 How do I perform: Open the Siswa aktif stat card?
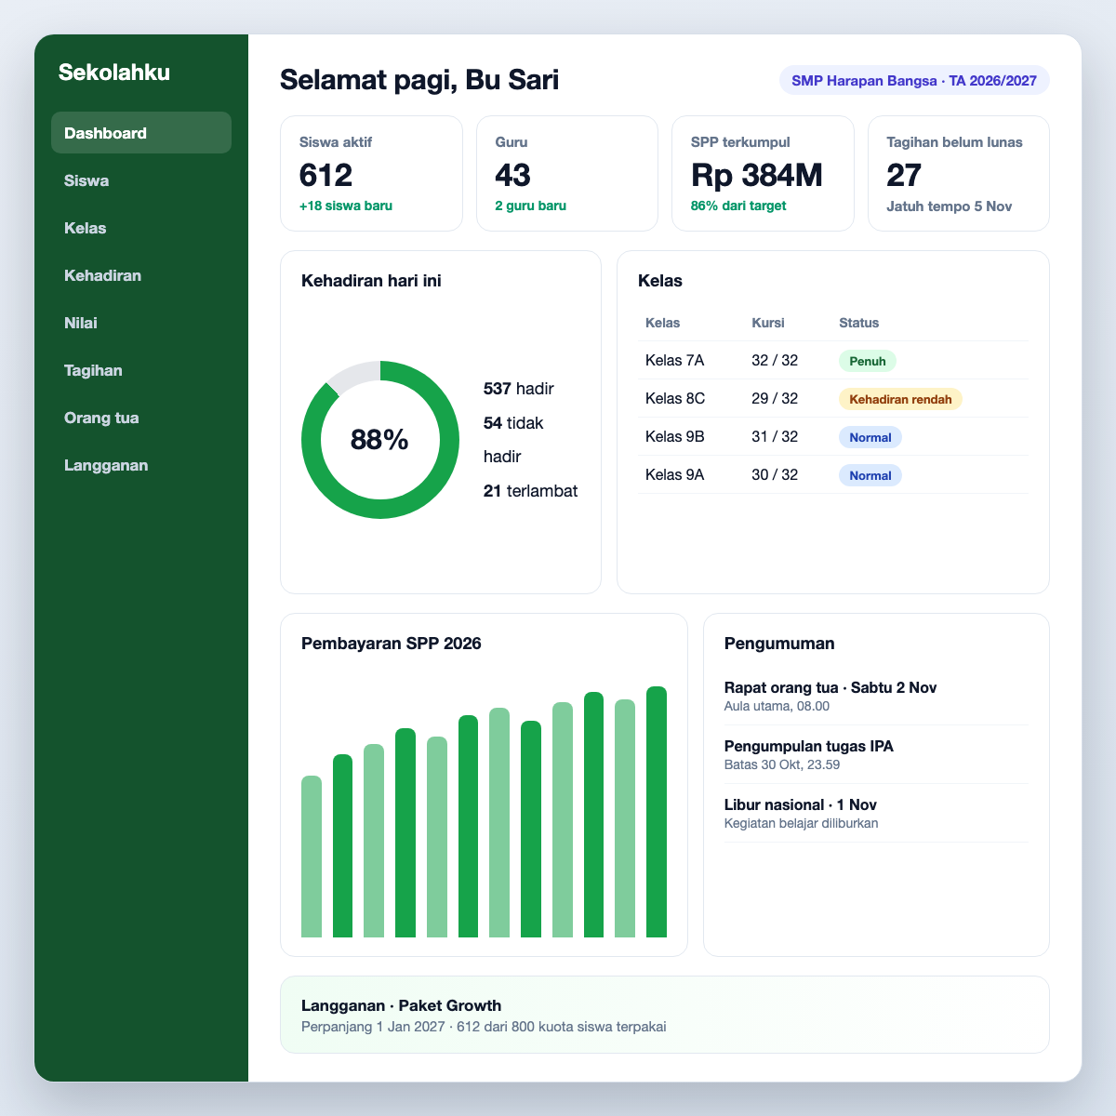371,173
